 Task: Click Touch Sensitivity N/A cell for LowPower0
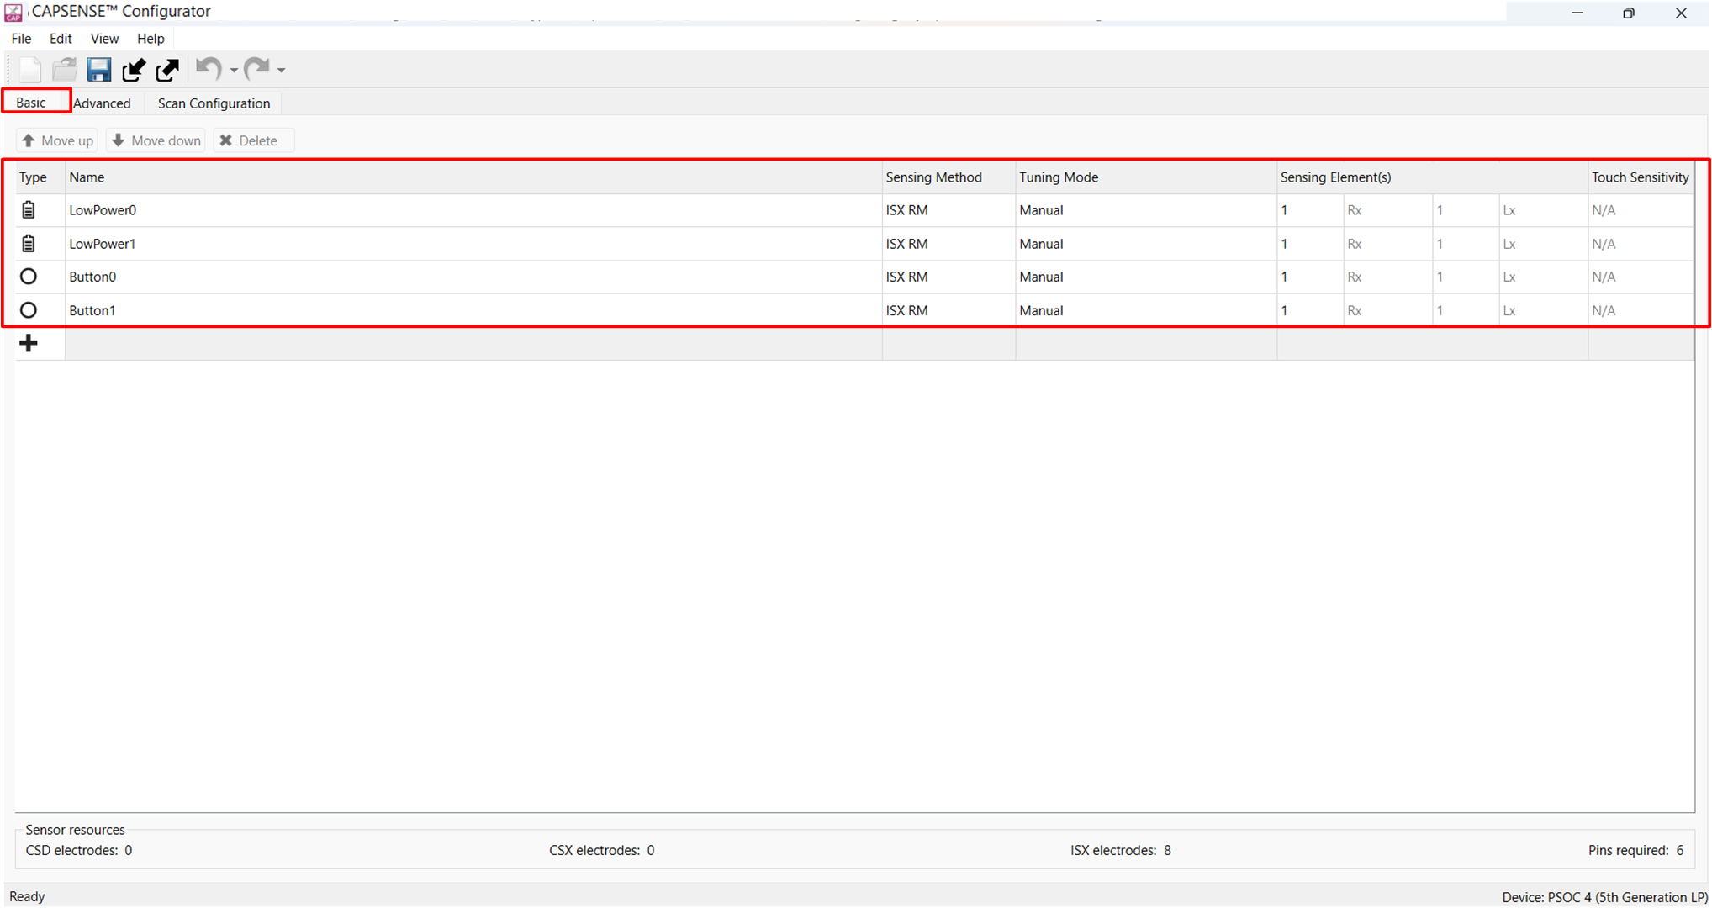[1641, 210]
